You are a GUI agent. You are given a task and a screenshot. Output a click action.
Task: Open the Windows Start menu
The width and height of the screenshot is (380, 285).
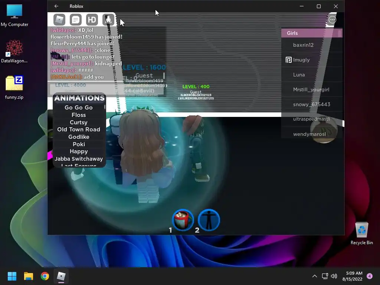point(12,276)
